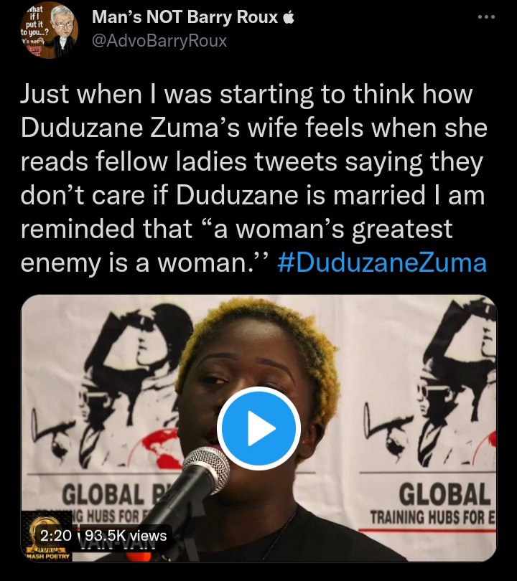Open the #DuduzaneZuma hashtag link
This screenshot has width=517, height=581.
coord(382,263)
